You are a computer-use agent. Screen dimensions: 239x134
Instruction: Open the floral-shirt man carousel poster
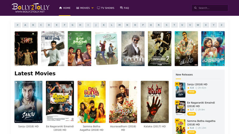pyautogui.click(x=186, y=49)
